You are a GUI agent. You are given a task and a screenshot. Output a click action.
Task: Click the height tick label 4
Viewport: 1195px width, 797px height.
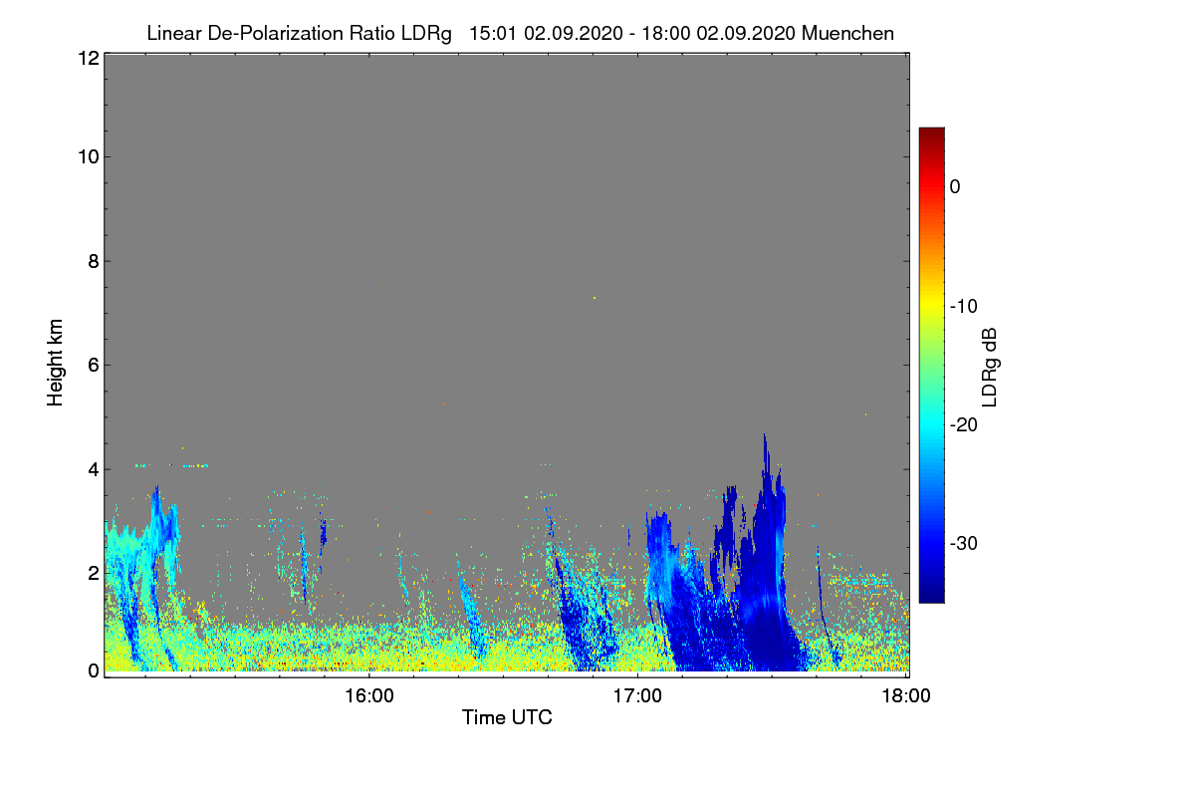(93, 468)
